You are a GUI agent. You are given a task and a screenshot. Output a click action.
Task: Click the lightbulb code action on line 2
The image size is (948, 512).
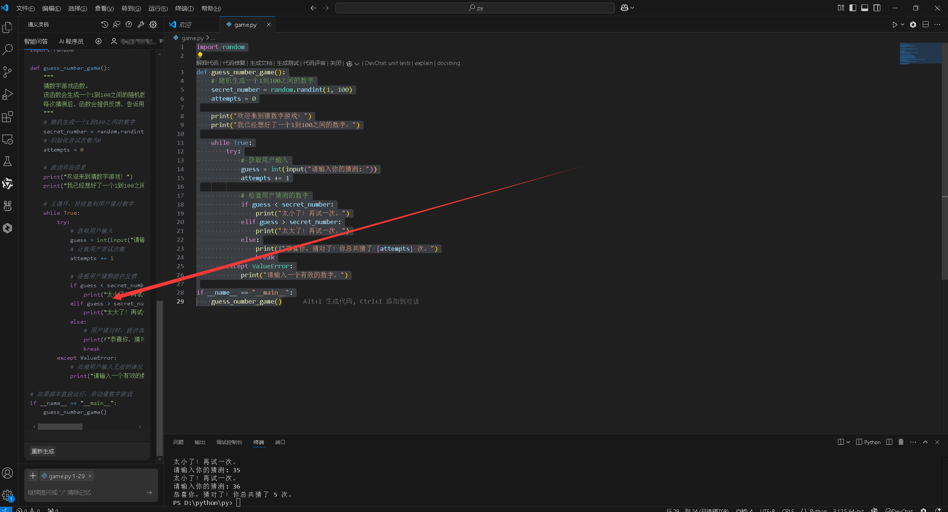coord(200,55)
